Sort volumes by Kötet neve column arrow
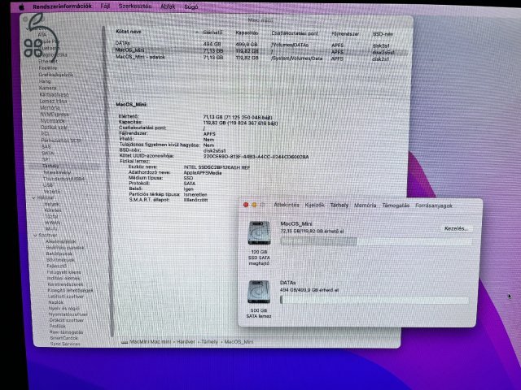This screenshot has height=390, width=521. click(197, 32)
